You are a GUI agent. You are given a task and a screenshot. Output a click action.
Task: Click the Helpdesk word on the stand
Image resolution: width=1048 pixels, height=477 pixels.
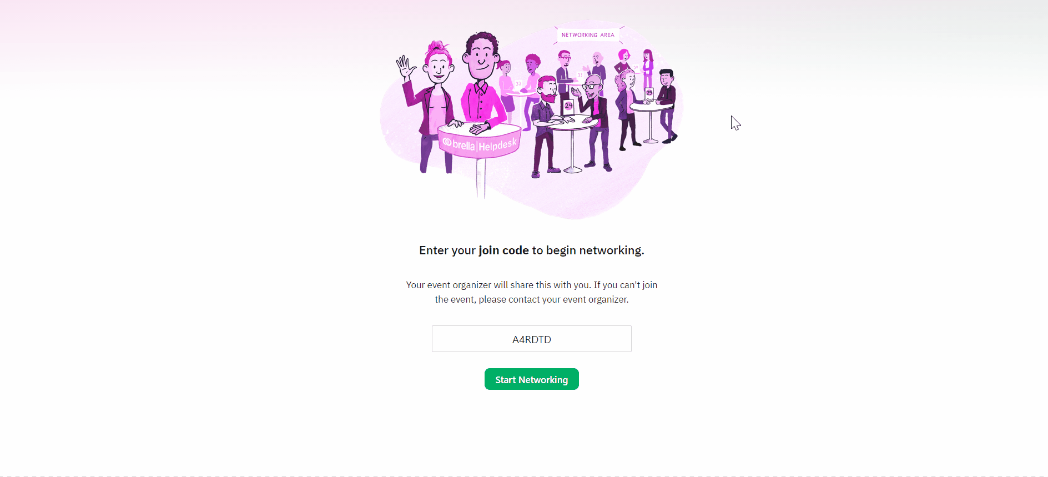(x=498, y=145)
